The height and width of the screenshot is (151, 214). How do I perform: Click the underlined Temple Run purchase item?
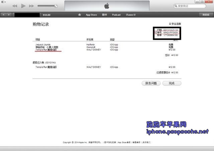pyautogui.click(x=46, y=50)
